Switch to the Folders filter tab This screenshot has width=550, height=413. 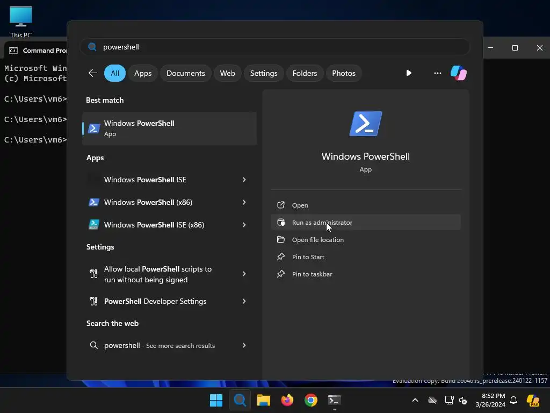pyautogui.click(x=305, y=73)
